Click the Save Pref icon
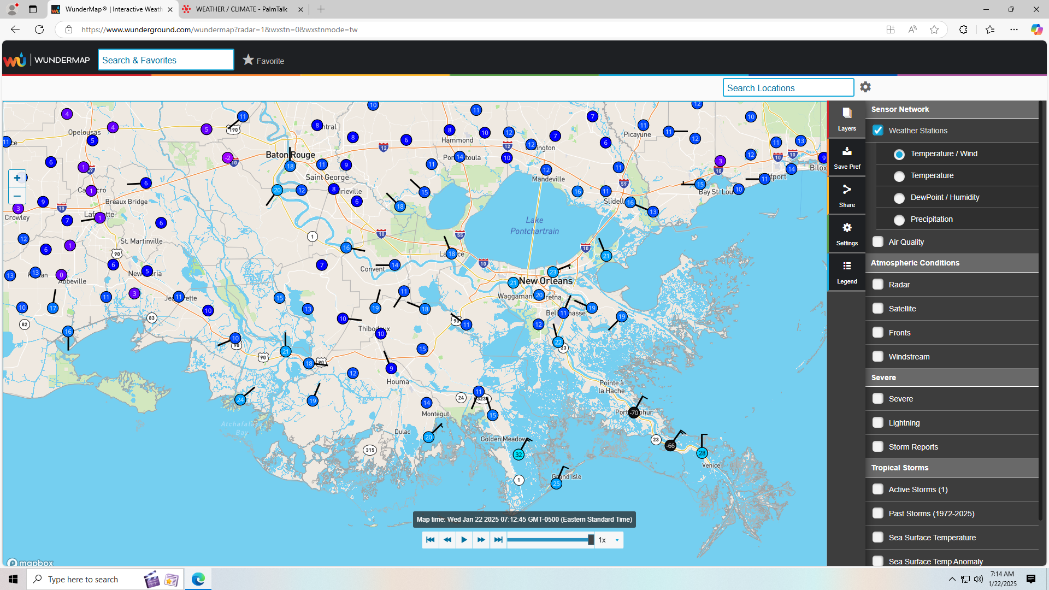 [847, 157]
